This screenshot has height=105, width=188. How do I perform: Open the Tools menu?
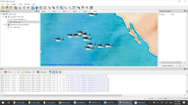point(20,4)
